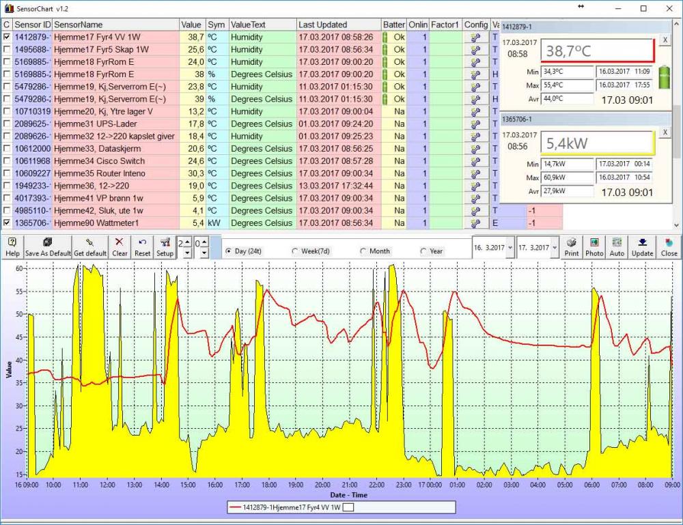Choose the Month time range
This screenshot has height=525, width=683.
(363, 251)
